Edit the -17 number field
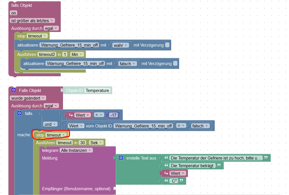289x195 pixels. pos(113,115)
